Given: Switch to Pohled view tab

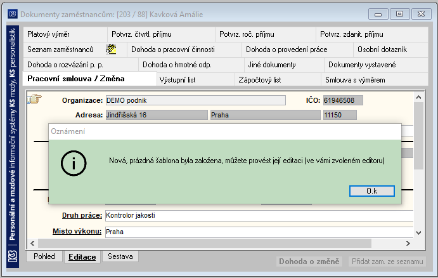Looking at the screenshot, I should (44, 256).
